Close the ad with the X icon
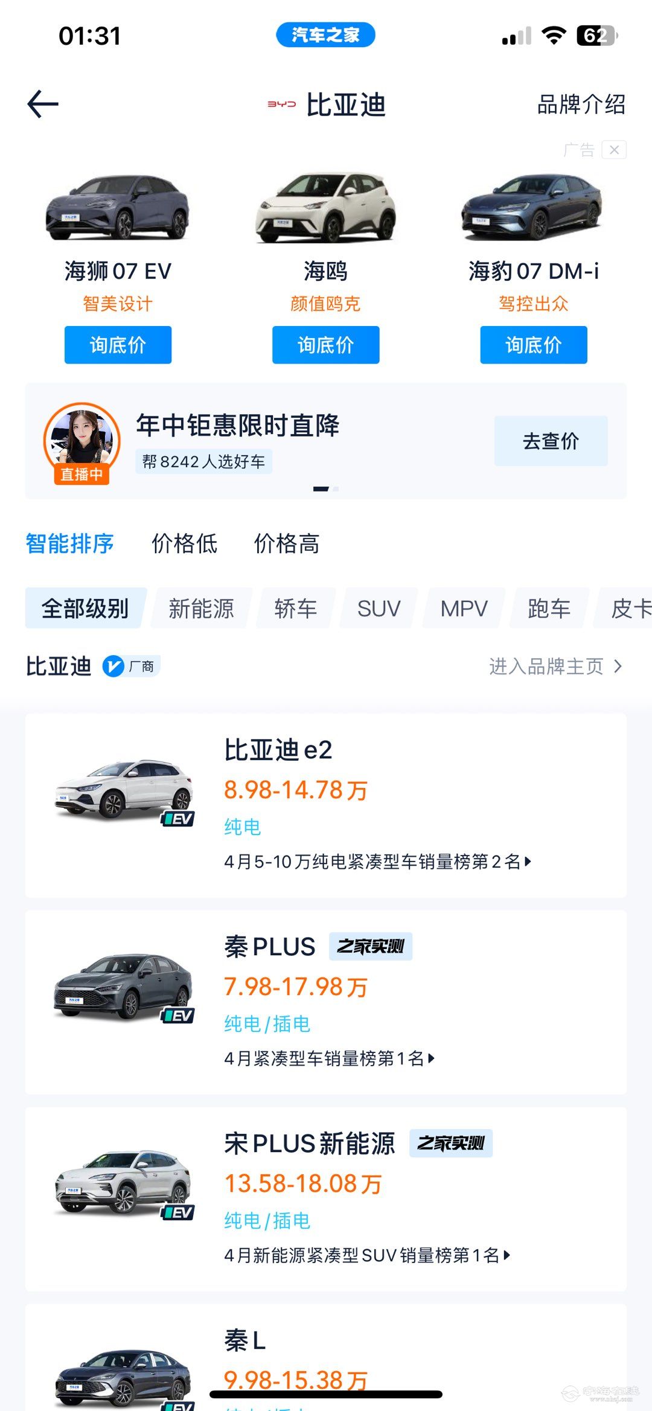This screenshot has width=652, height=1411. [x=614, y=150]
